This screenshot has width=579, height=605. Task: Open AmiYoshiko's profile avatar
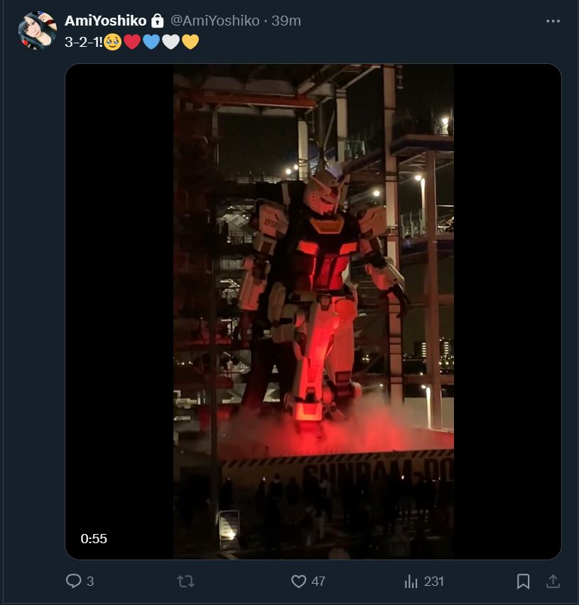tap(38, 30)
